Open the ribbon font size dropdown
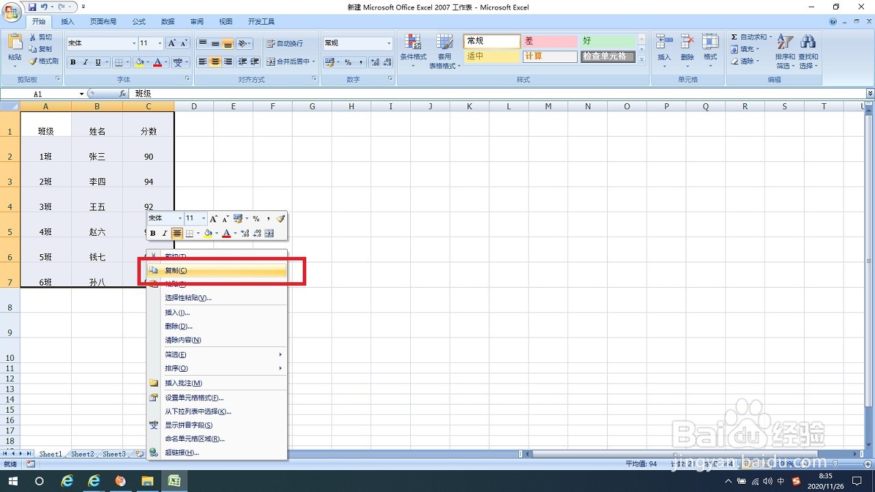 [160, 44]
